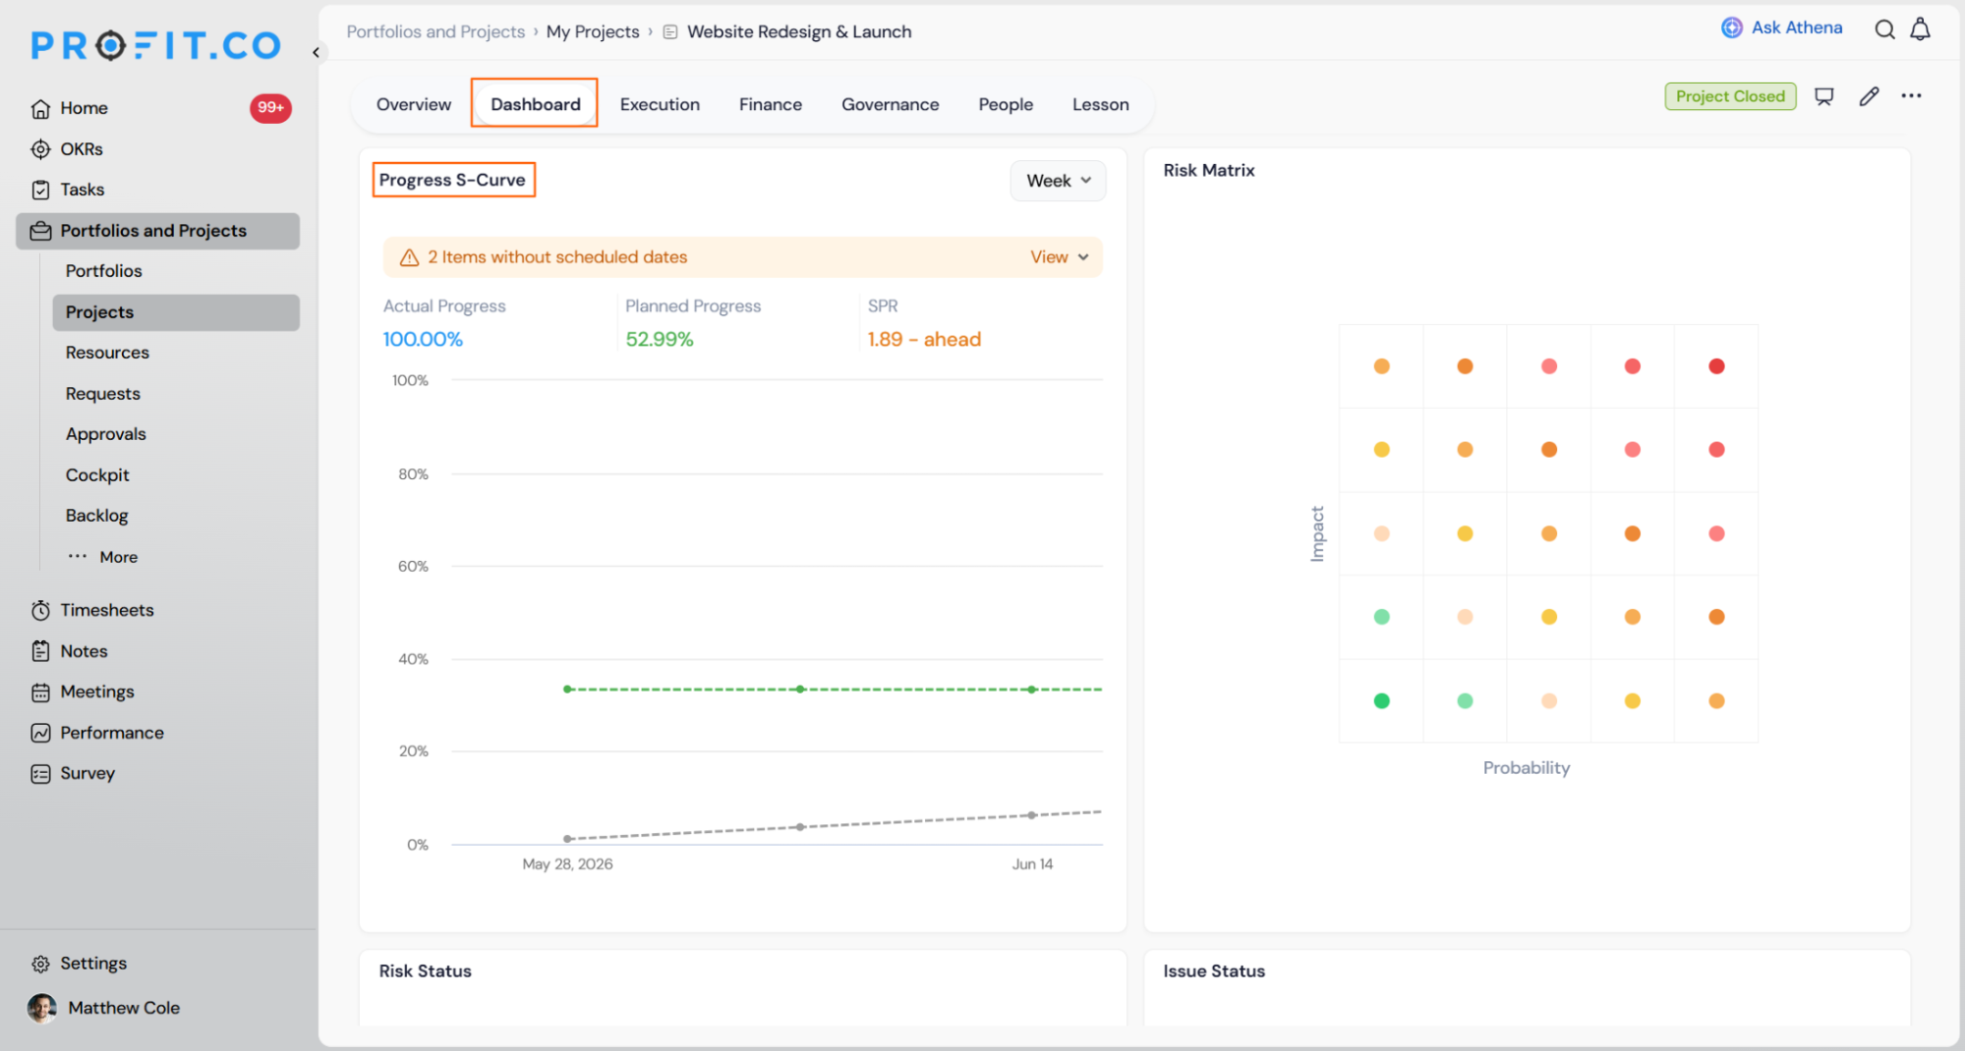Expand the More item in sidebar
This screenshot has width=1965, height=1051.
coord(103,557)
